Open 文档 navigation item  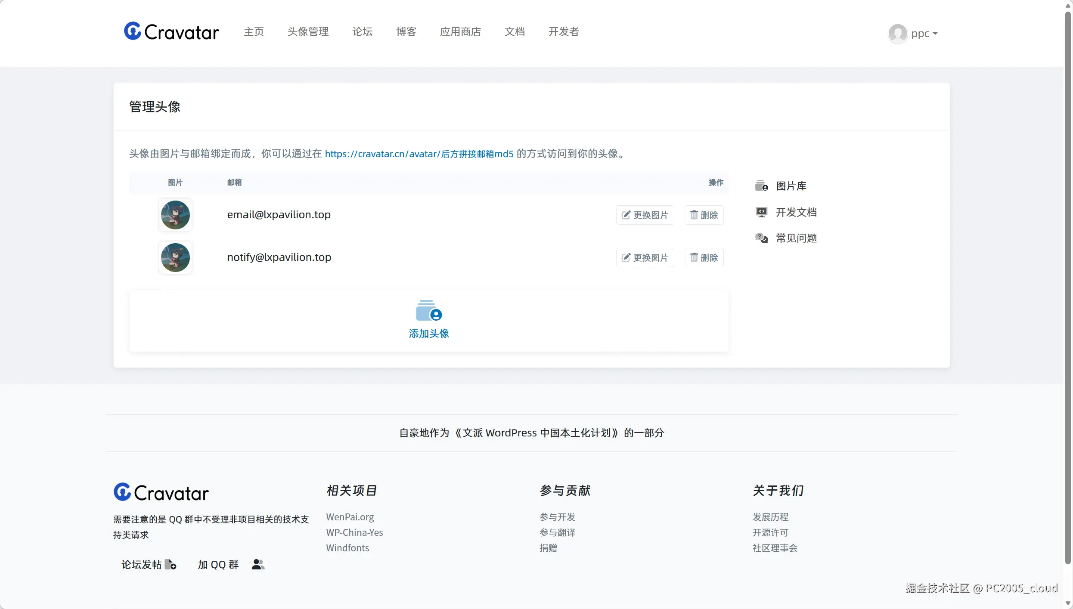(x=515, y=31)
